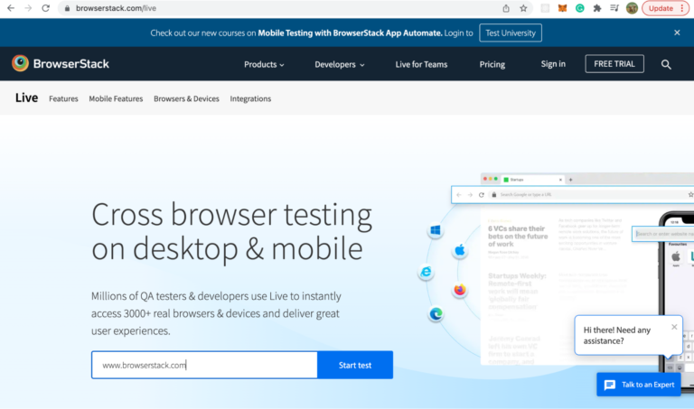Viewport: 694px width, 409px height.
Task: Click the Edge browser icon
Action: pos(436,313)
